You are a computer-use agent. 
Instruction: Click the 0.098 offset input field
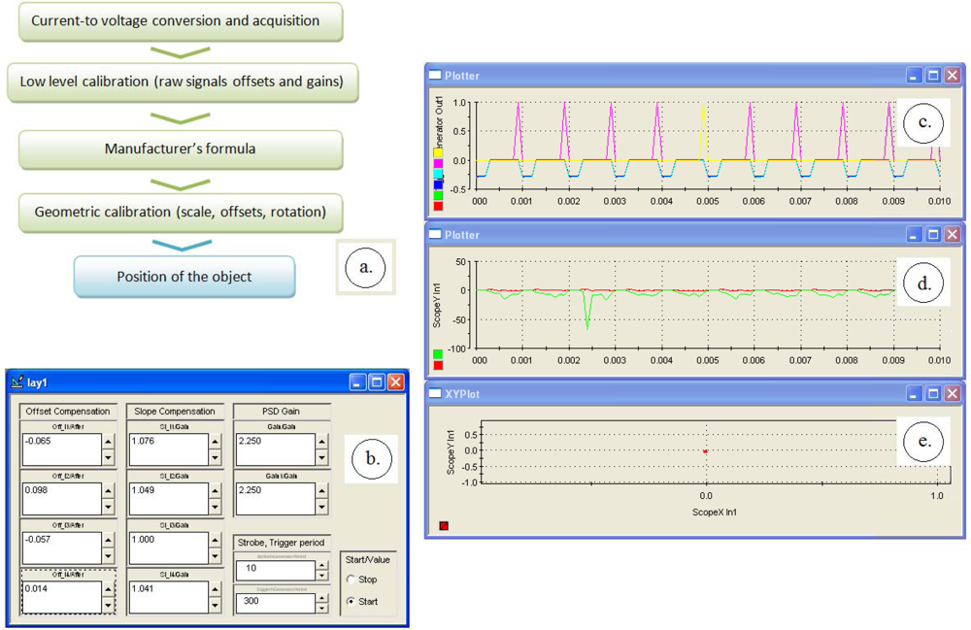(62, 498)
